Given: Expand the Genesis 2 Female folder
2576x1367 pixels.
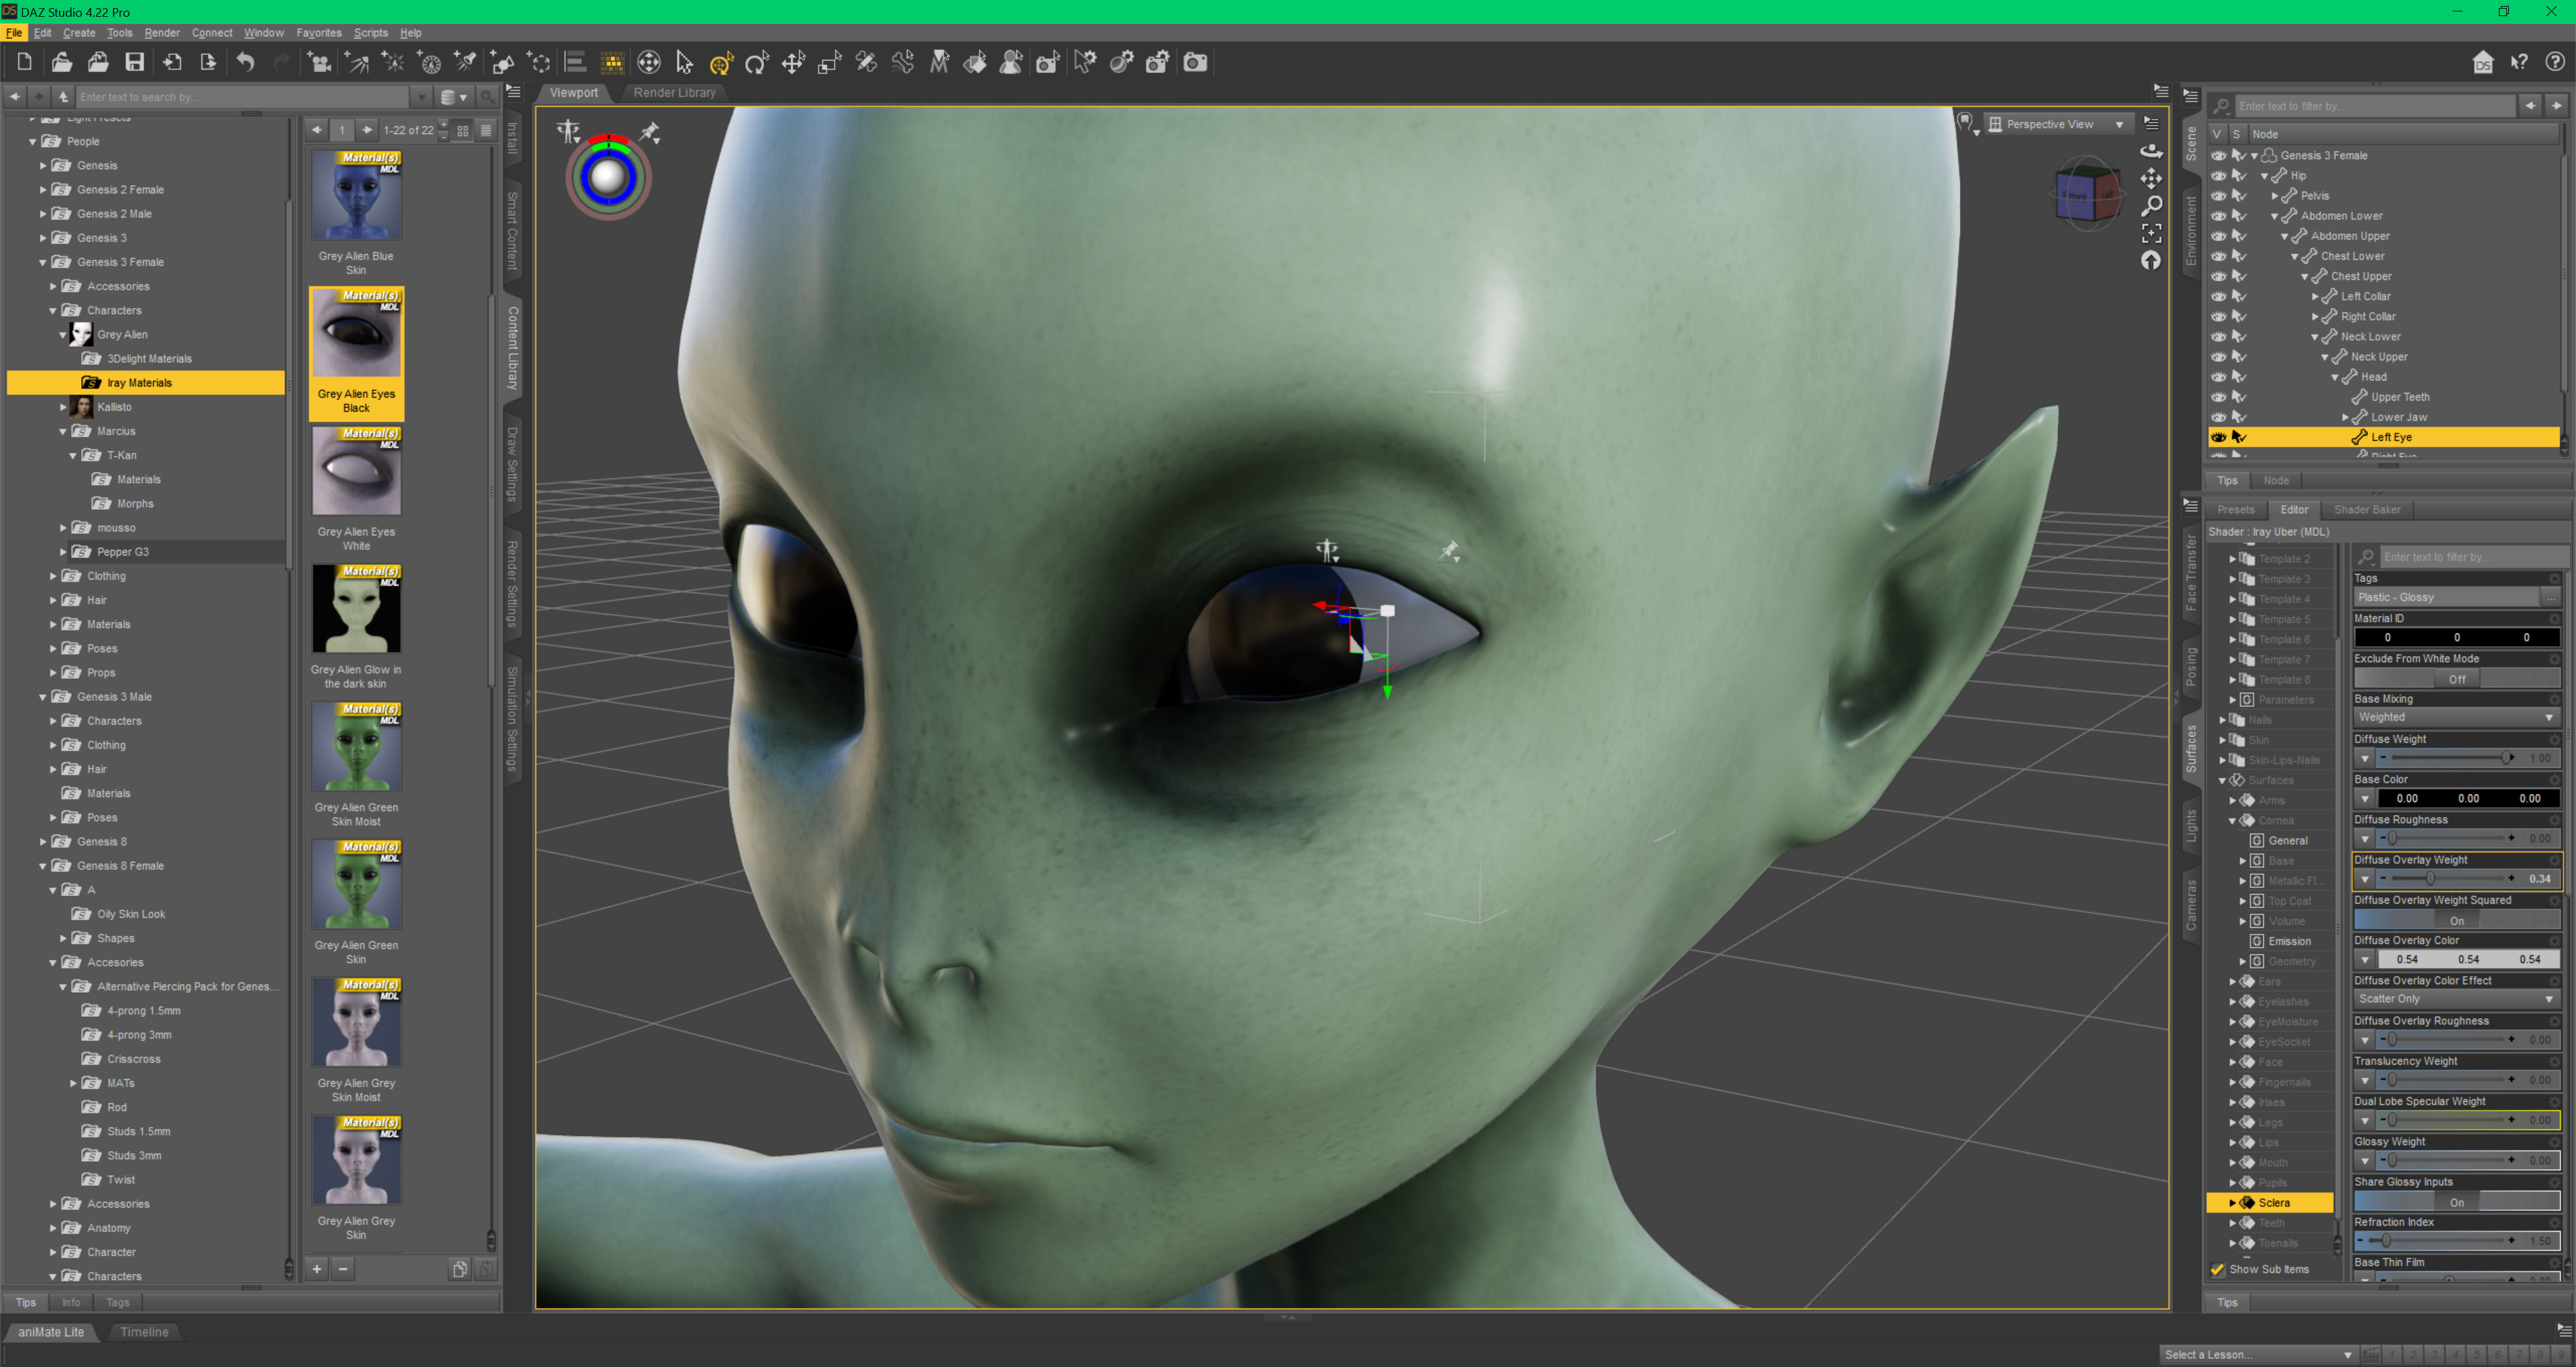Looking at the screenshot, I should [43, 190].
